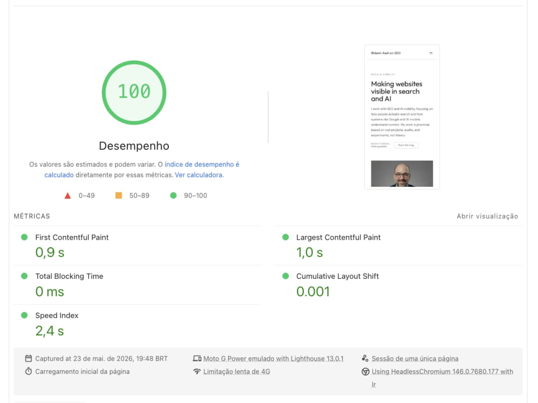Screen dimensions: 538x403
Task: Select the Total Blocking Time metric label
Action: click(x=69, y=276)
